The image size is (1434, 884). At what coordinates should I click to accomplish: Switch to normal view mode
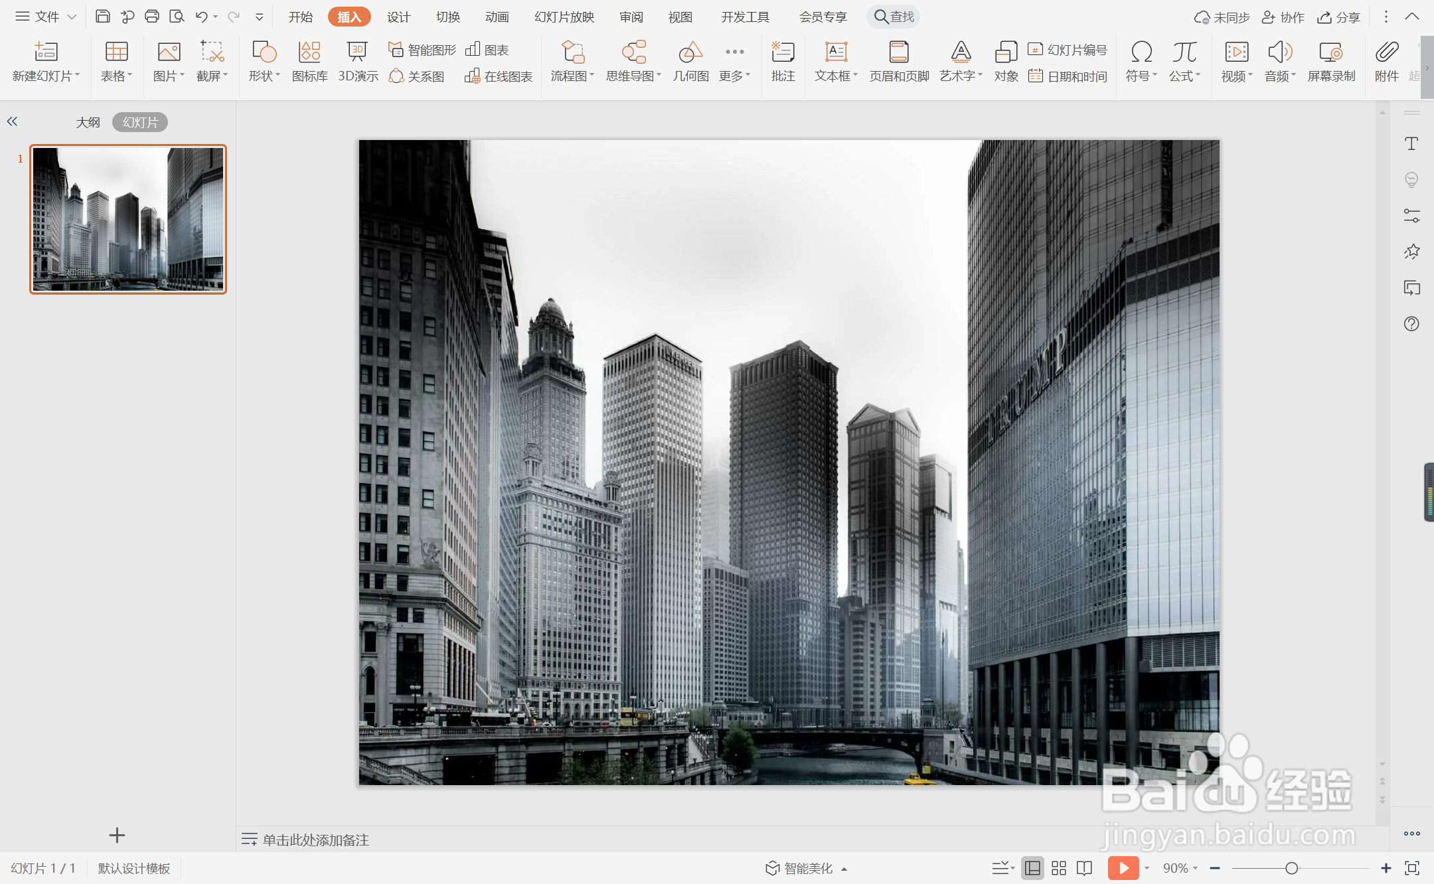[x=1032, y=868]
